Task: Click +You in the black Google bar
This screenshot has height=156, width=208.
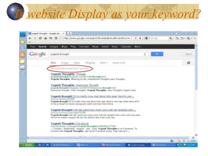Action: coord(32,47)
